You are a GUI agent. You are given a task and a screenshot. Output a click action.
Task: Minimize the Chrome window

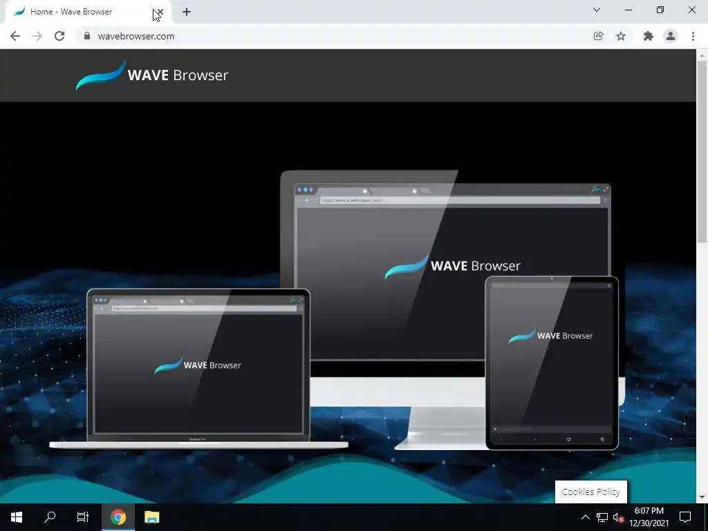pos(628,10)
